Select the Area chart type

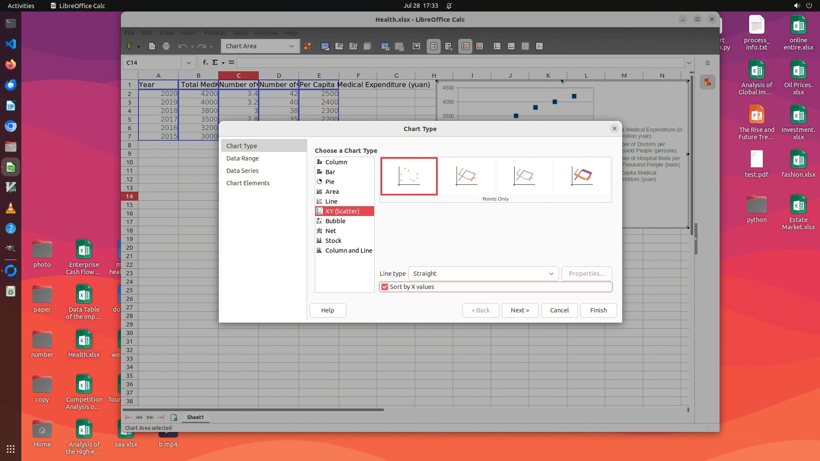click(331, 192)
